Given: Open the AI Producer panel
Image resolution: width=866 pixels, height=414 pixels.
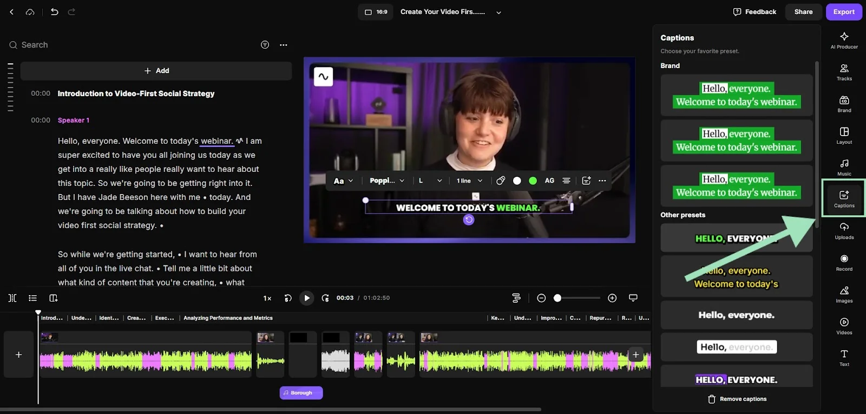Looking at the screenshot, I should coord(844,41).
